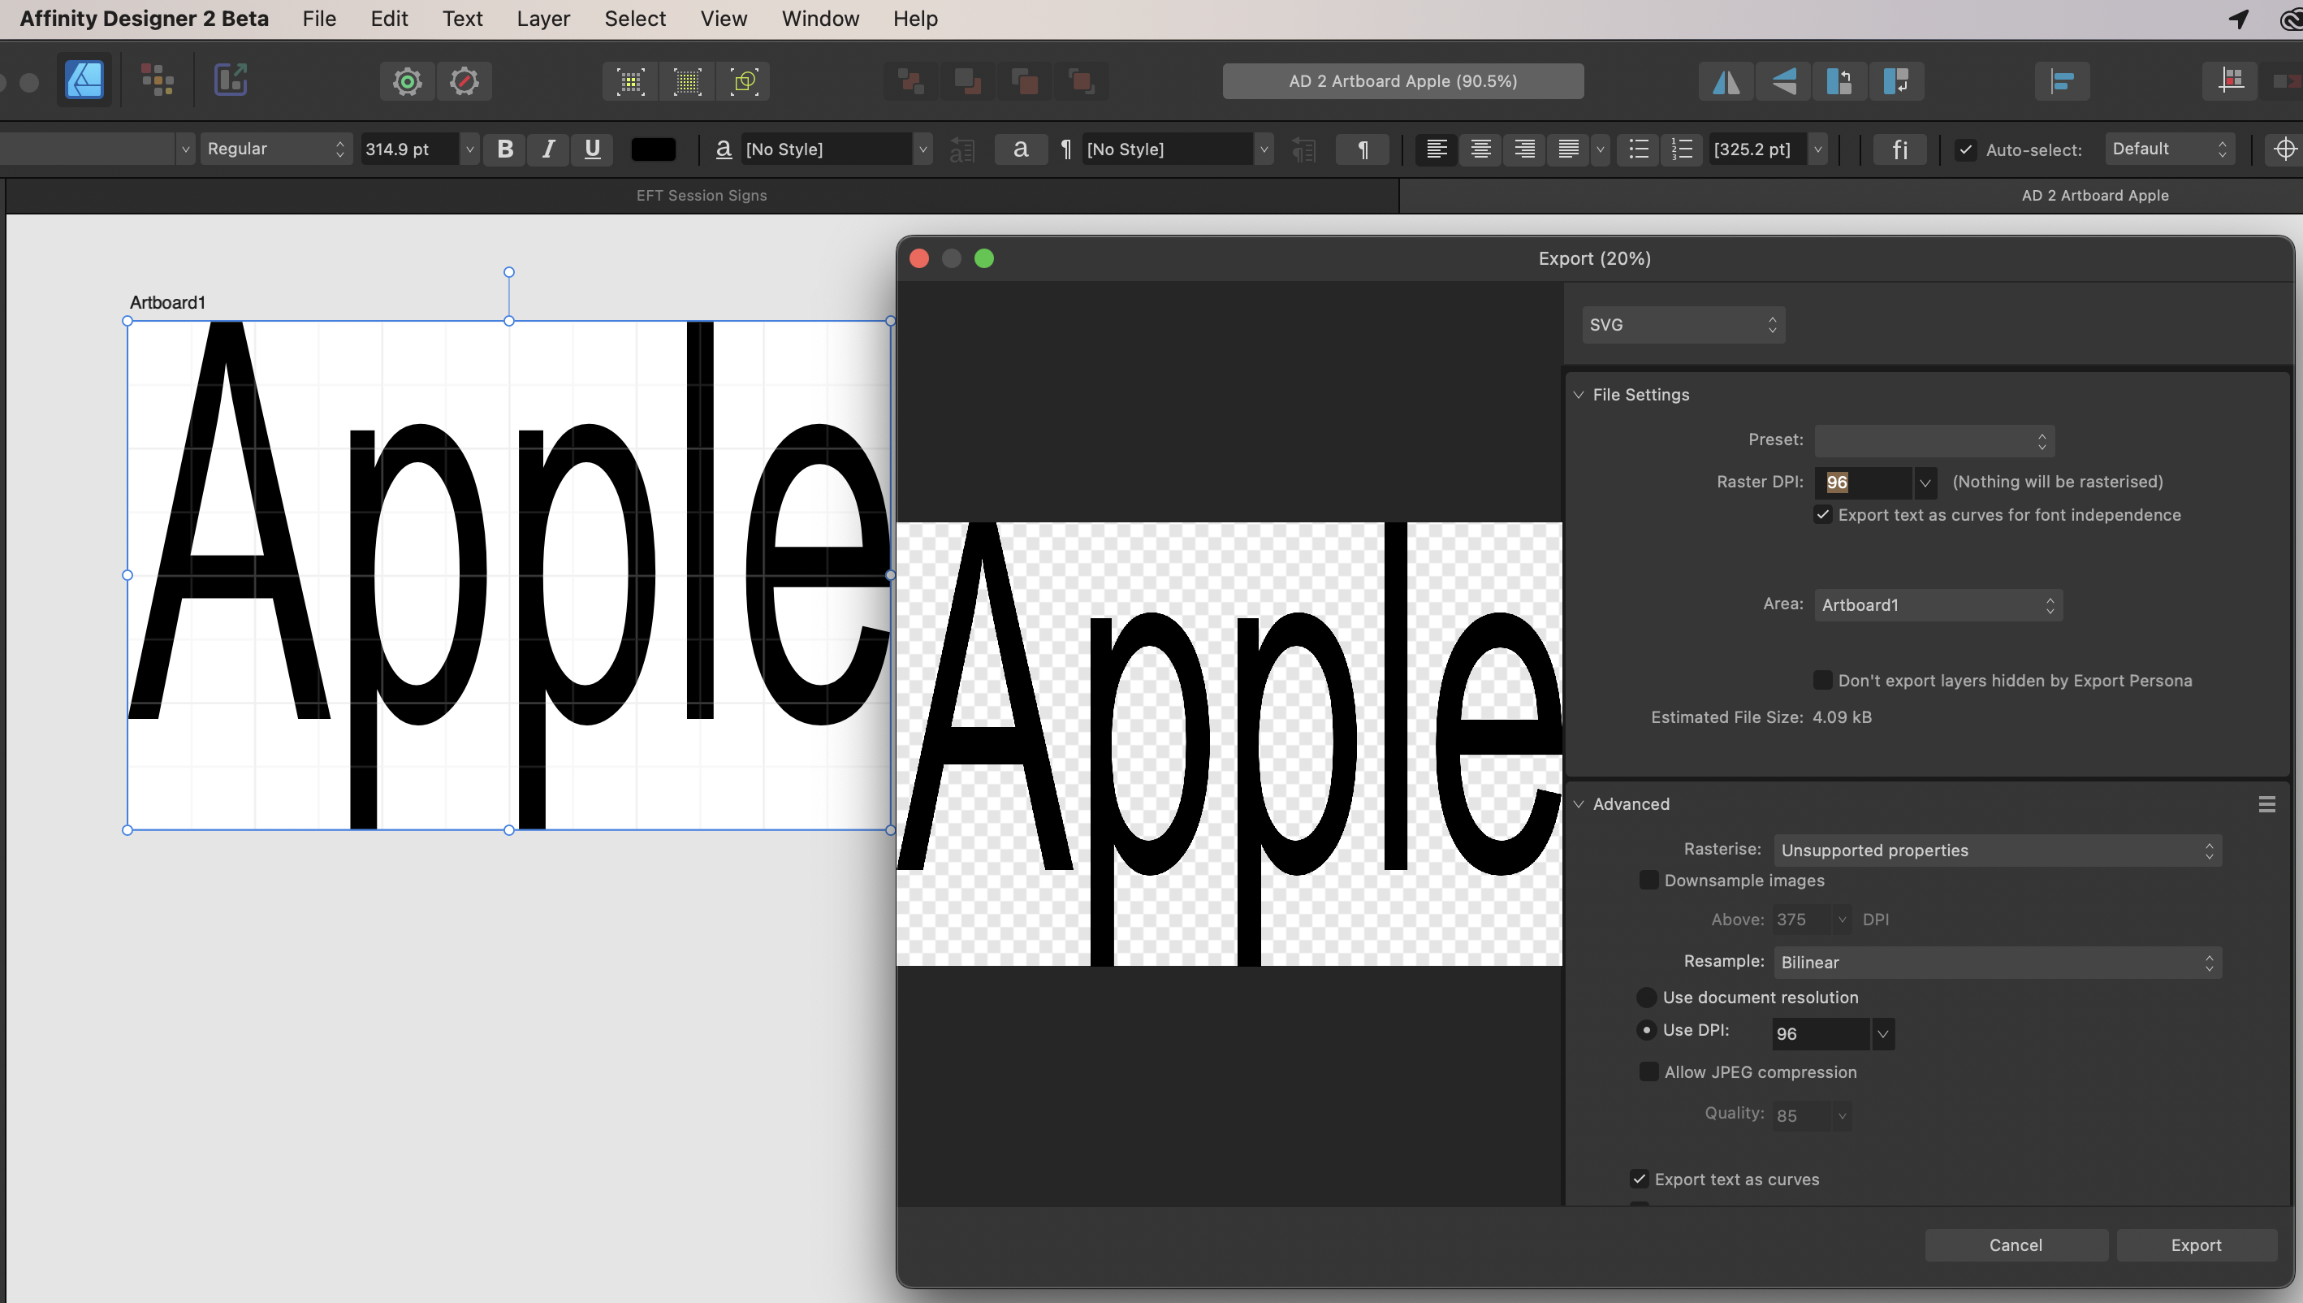Click Move to Back arrange icon
This screenshot has width=2303, height=1303.
(910, 81)
